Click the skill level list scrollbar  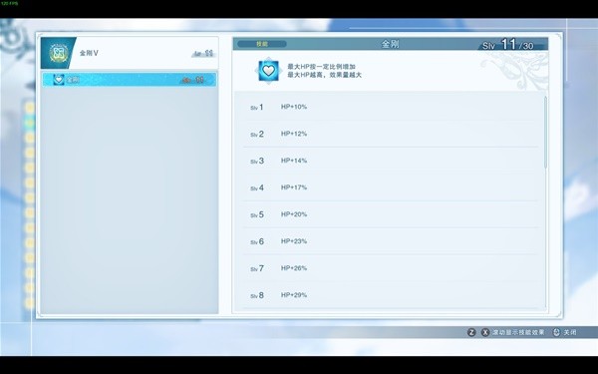545,132
